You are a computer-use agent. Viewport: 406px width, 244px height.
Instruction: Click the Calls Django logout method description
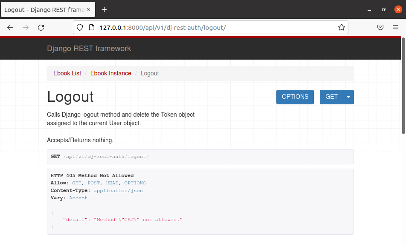tap(121, 119)
